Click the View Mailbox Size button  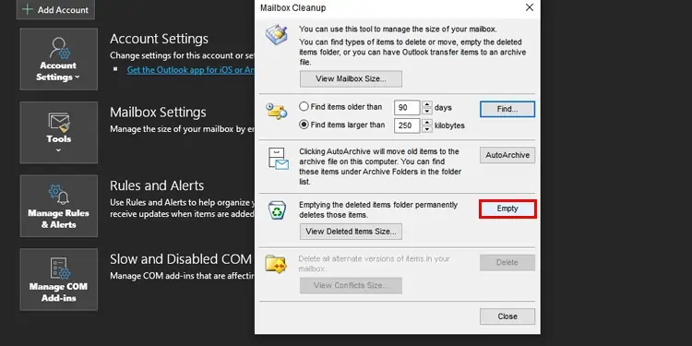(x=351, y=79)
